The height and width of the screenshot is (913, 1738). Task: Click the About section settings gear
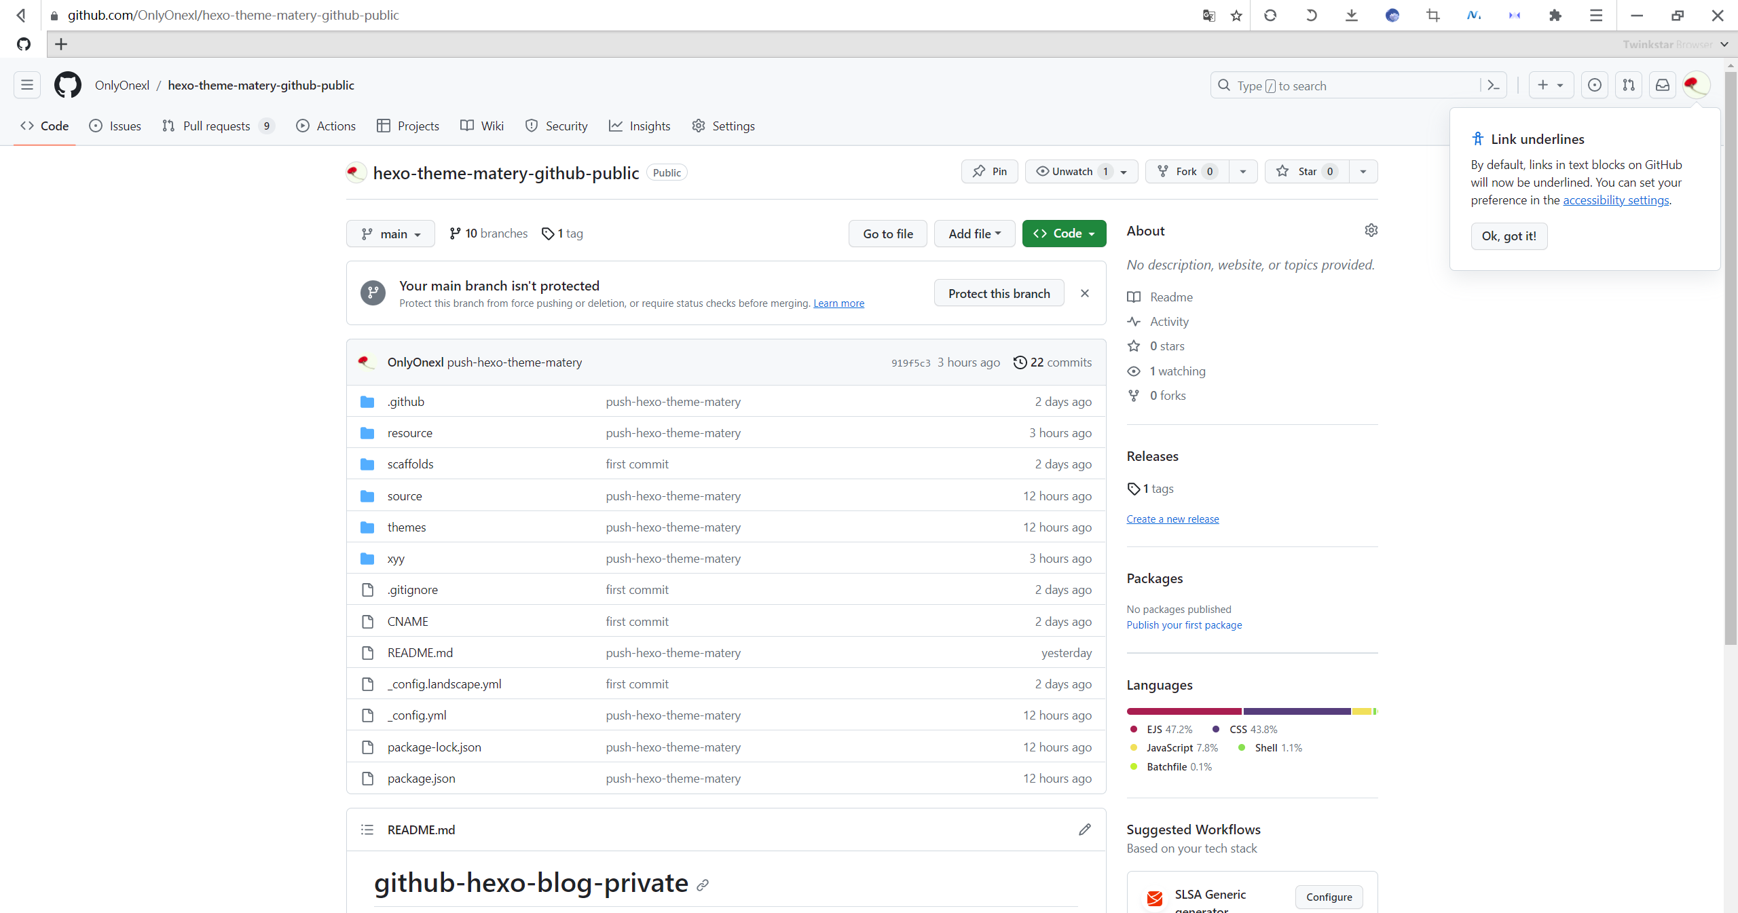[1371, 230]
